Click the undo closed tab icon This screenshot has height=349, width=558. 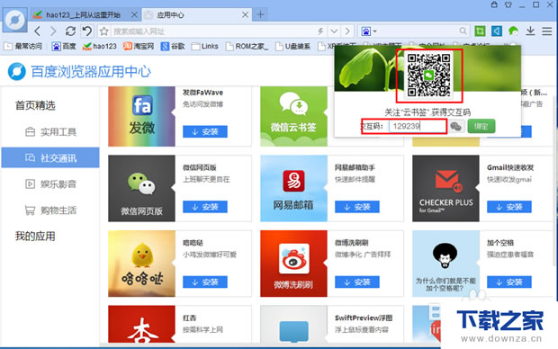pos(86,31)
